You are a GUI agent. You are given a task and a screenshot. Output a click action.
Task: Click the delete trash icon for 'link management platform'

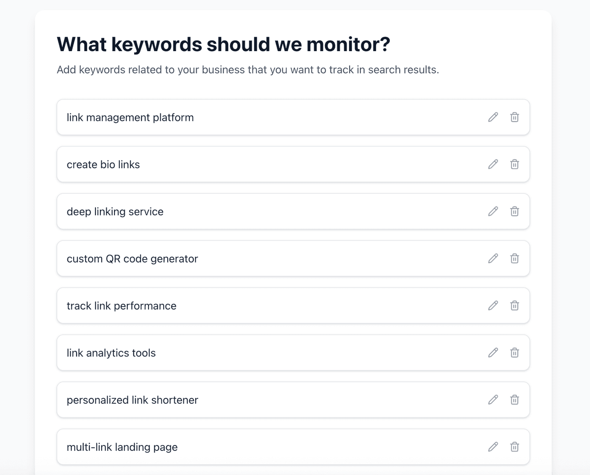(514, 117)
